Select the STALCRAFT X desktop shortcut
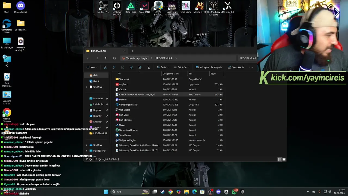348x196 pixels. tap(228, 7)
